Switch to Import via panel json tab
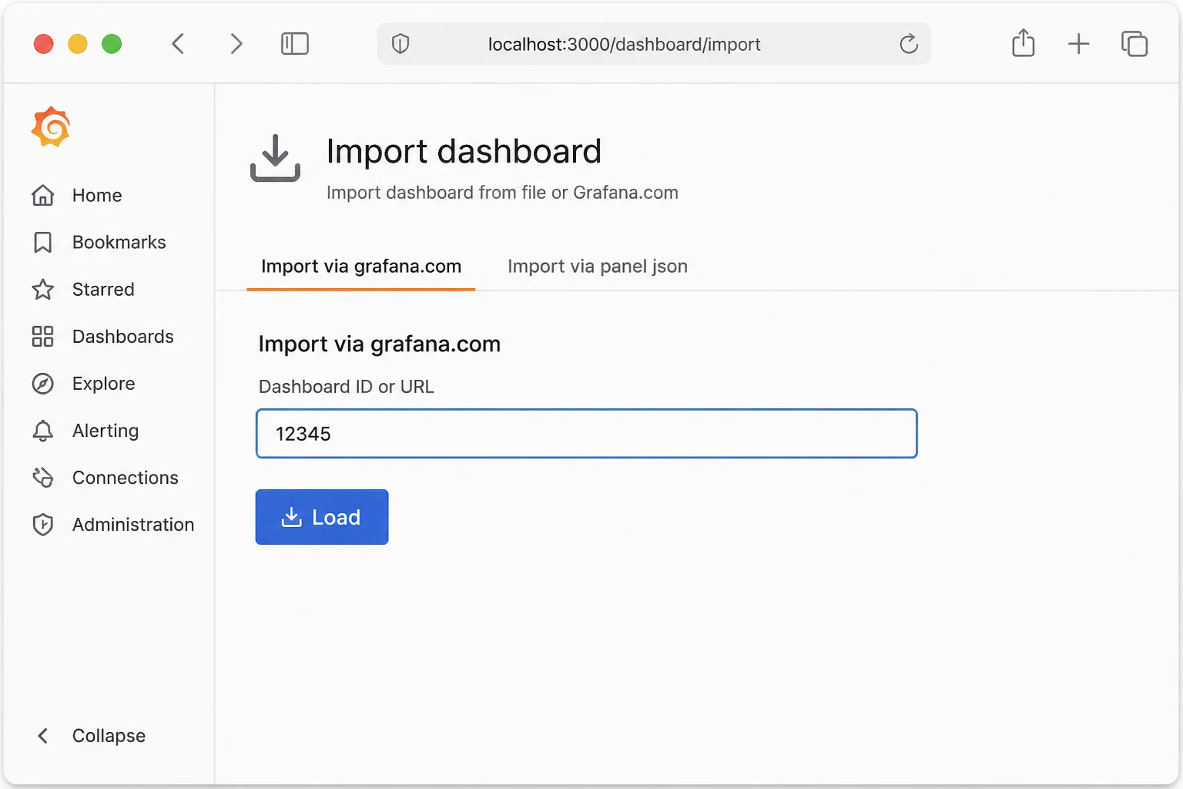1183x789 pixels. coord(598,267)
